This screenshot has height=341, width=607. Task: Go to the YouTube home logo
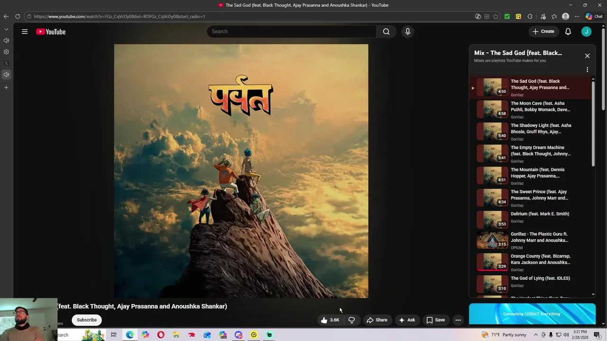pos(51,32)
